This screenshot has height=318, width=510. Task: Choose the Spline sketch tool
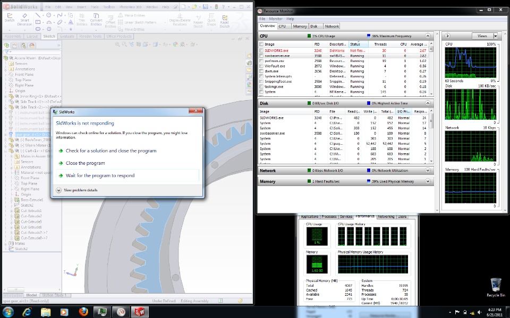click(59, 15)
